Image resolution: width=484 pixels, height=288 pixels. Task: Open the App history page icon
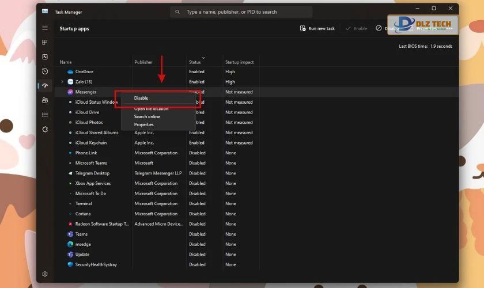click(45, 71)
